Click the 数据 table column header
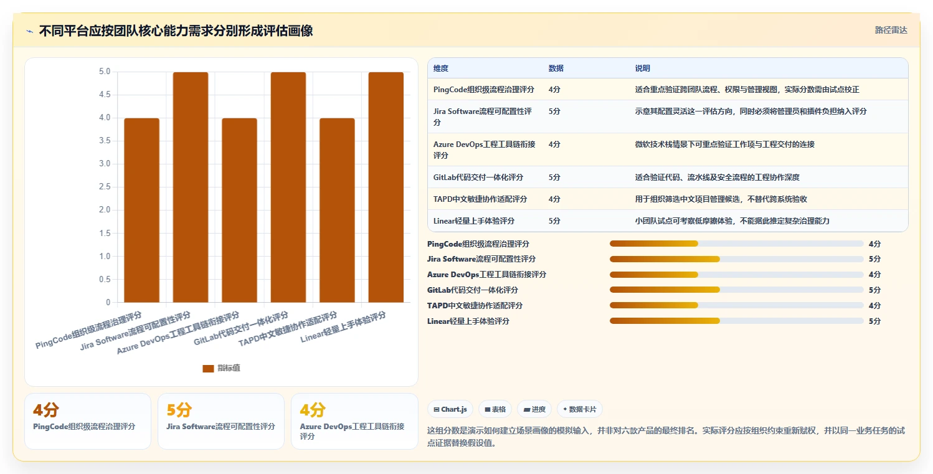Screen dimensions: 933x474 coord(556,68)
